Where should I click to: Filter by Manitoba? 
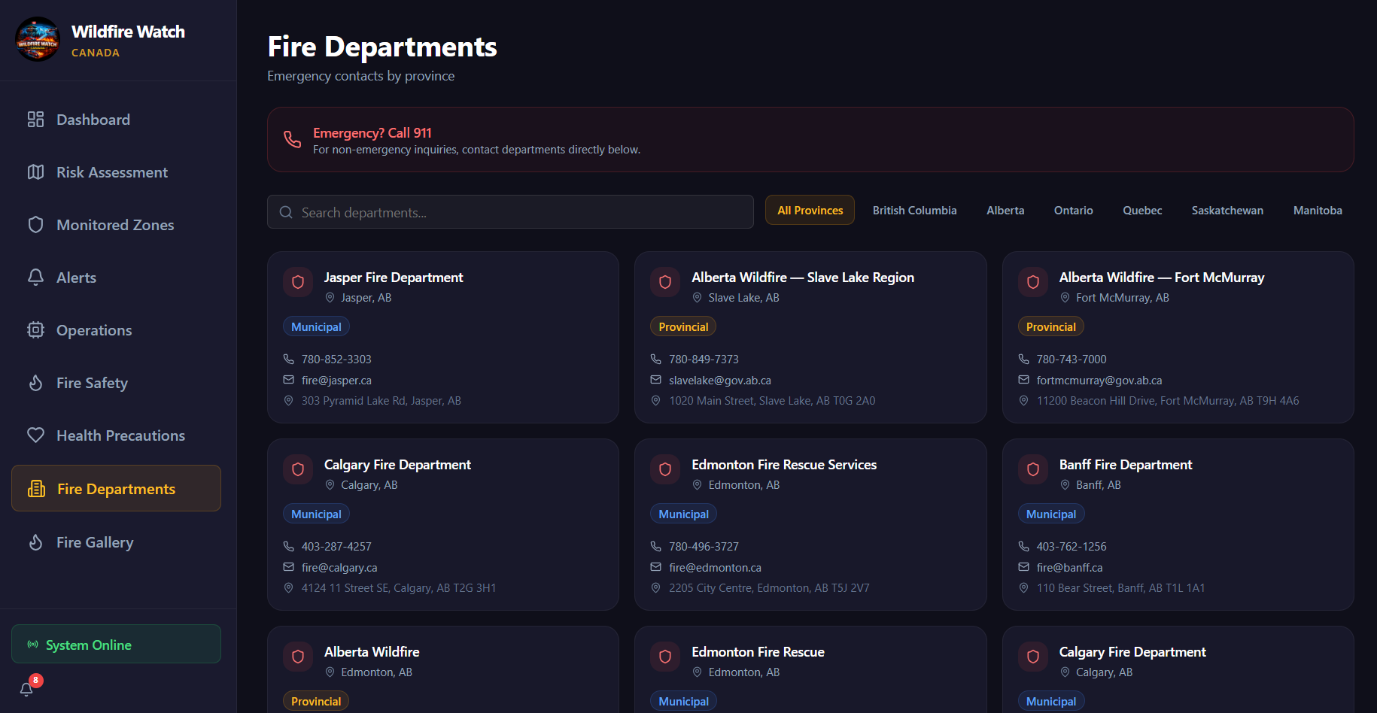tap(1318, 211)
